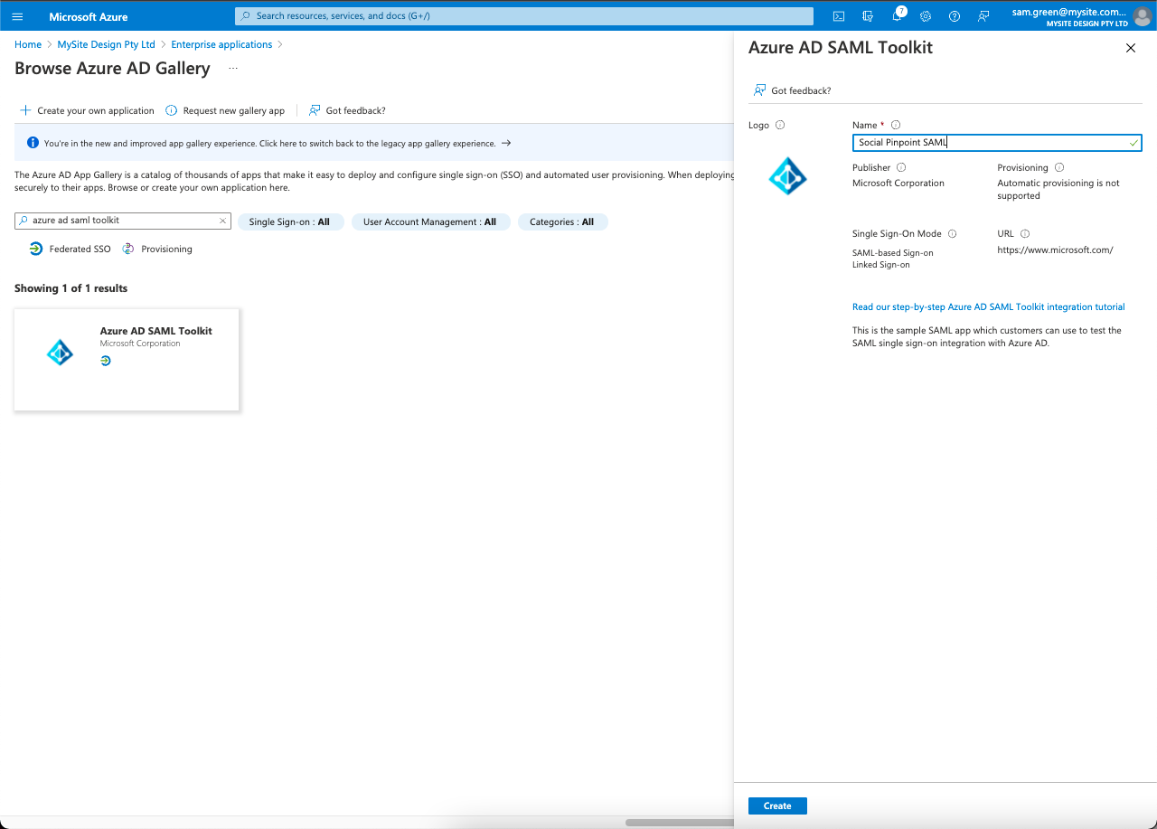Clear the gallery search box text

(x=222, y=221)
